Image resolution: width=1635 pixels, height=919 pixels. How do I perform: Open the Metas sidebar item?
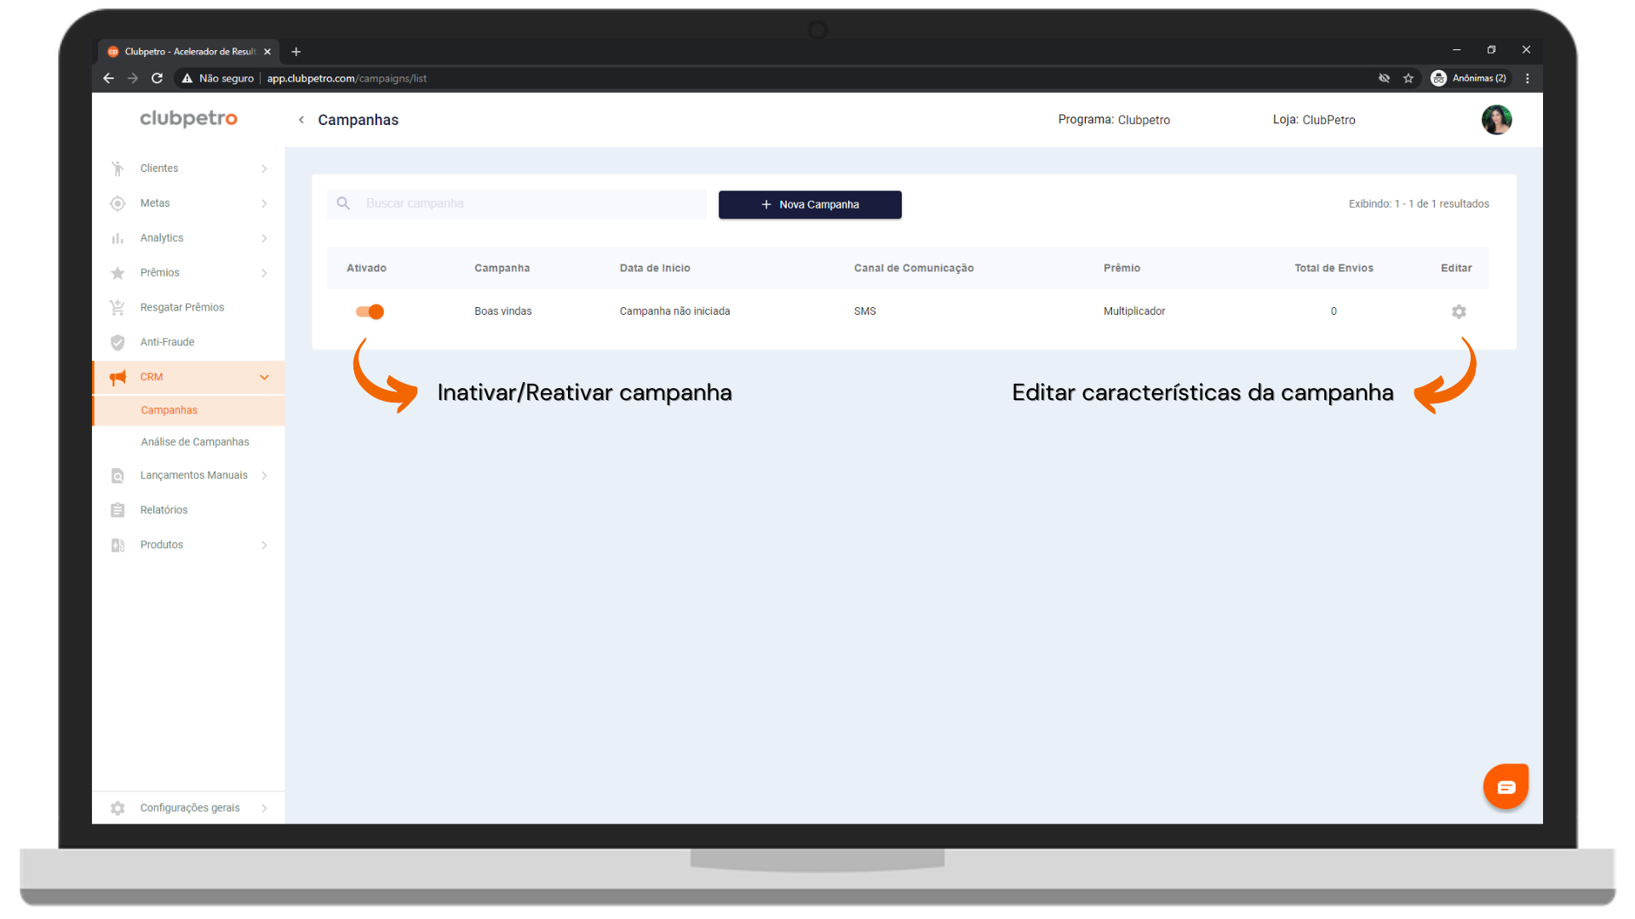155,203
